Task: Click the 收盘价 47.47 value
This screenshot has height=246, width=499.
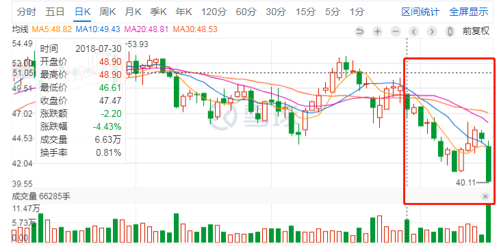Action: [x=110, y=100]
